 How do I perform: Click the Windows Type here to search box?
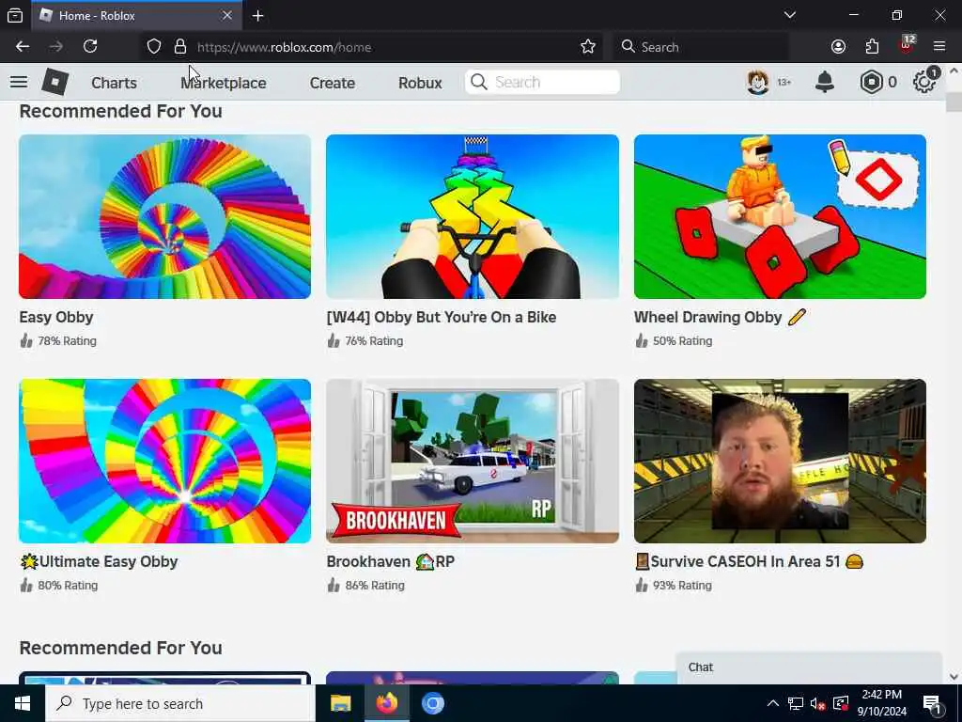(x=179, y=703)
